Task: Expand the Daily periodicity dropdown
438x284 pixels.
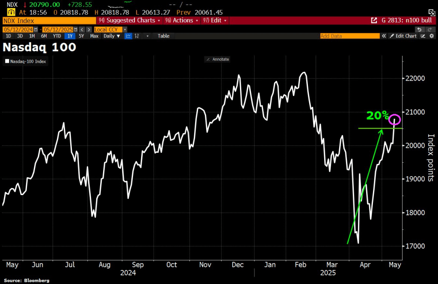Action: (x=112, y=36)
